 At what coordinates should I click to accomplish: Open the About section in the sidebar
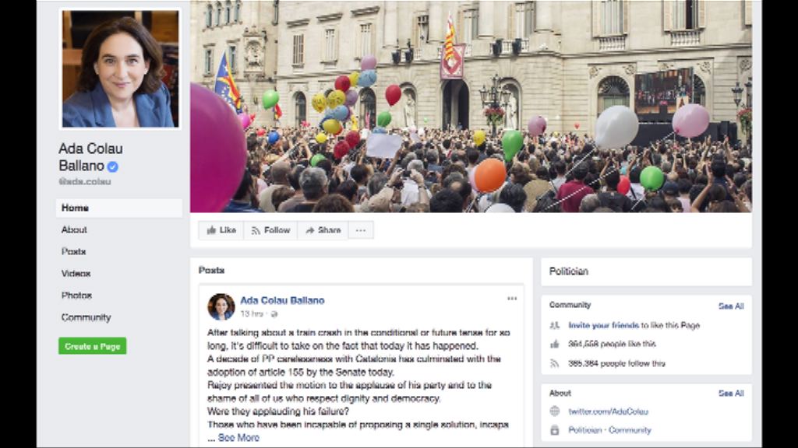[74, 230]
